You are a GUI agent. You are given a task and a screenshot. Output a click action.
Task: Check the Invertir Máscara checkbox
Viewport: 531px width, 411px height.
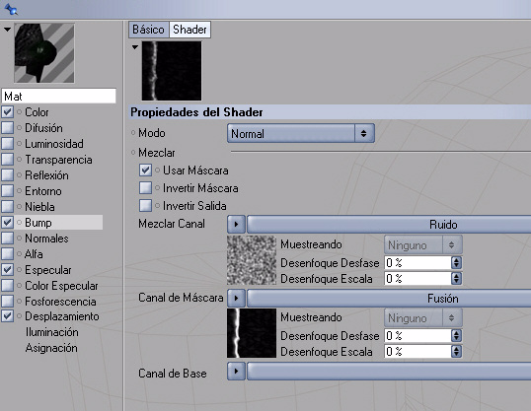[145, 187]
